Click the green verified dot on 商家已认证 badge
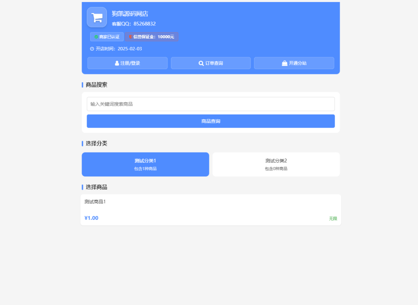This screenshot has width=418, height=305. [x=96, y=37]
